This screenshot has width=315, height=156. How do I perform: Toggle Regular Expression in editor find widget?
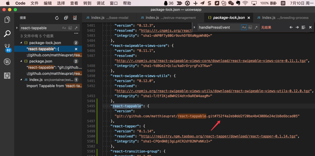click(256, 27)
